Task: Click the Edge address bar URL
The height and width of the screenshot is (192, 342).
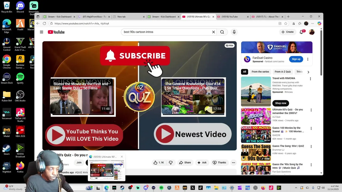Action: point(82,23)
